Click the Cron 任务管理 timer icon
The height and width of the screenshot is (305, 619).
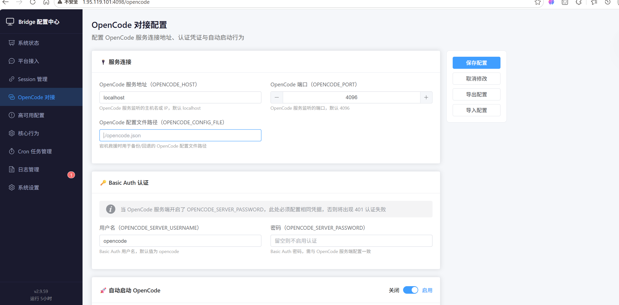tap(12, 151)
